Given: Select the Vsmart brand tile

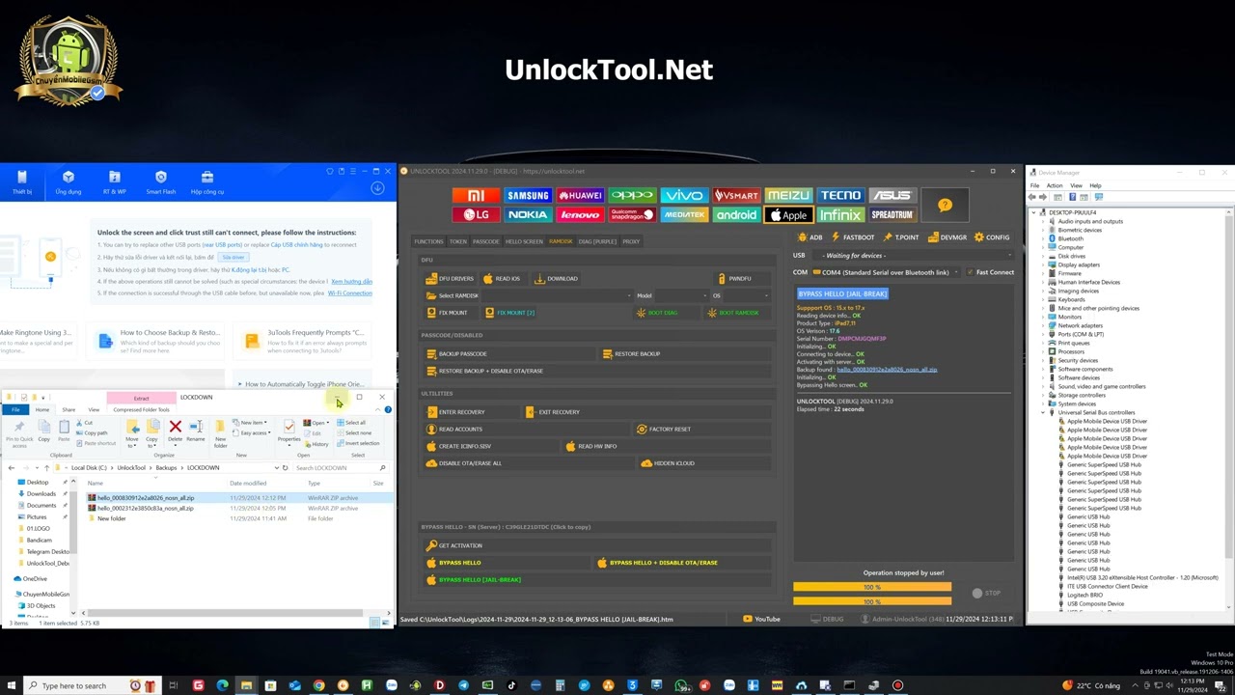Looking at the screenshot, I should [736, 196].
